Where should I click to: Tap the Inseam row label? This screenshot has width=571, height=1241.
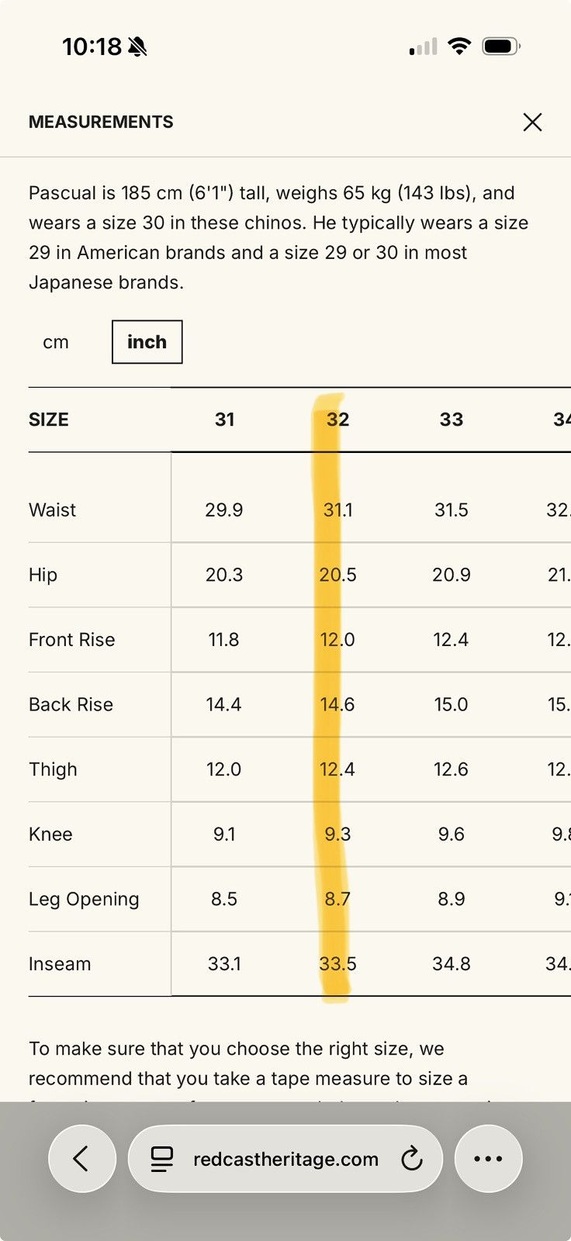[60, 964]
